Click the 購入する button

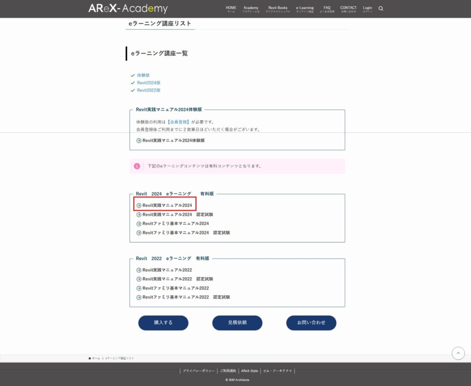[163, 323]
